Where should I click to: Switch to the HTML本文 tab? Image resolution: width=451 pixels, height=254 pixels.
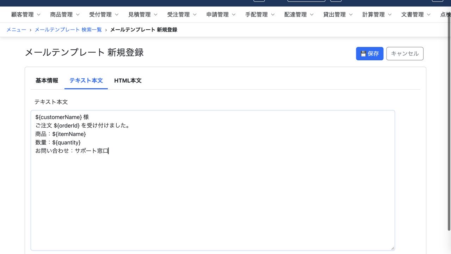[x=128, y=80]
